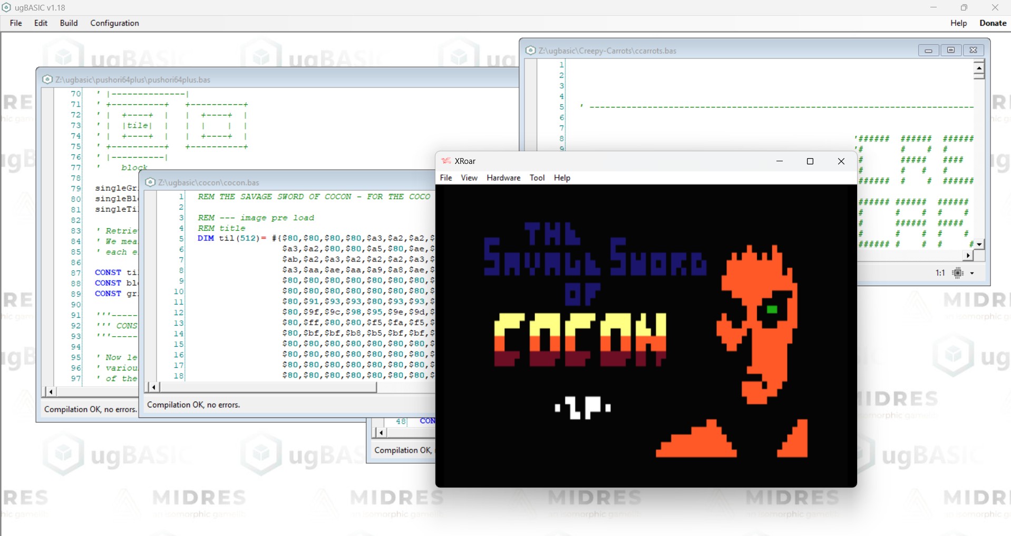
Task: Click the ccarrots.bas window title bar path
Action: [x=607, y=51]
